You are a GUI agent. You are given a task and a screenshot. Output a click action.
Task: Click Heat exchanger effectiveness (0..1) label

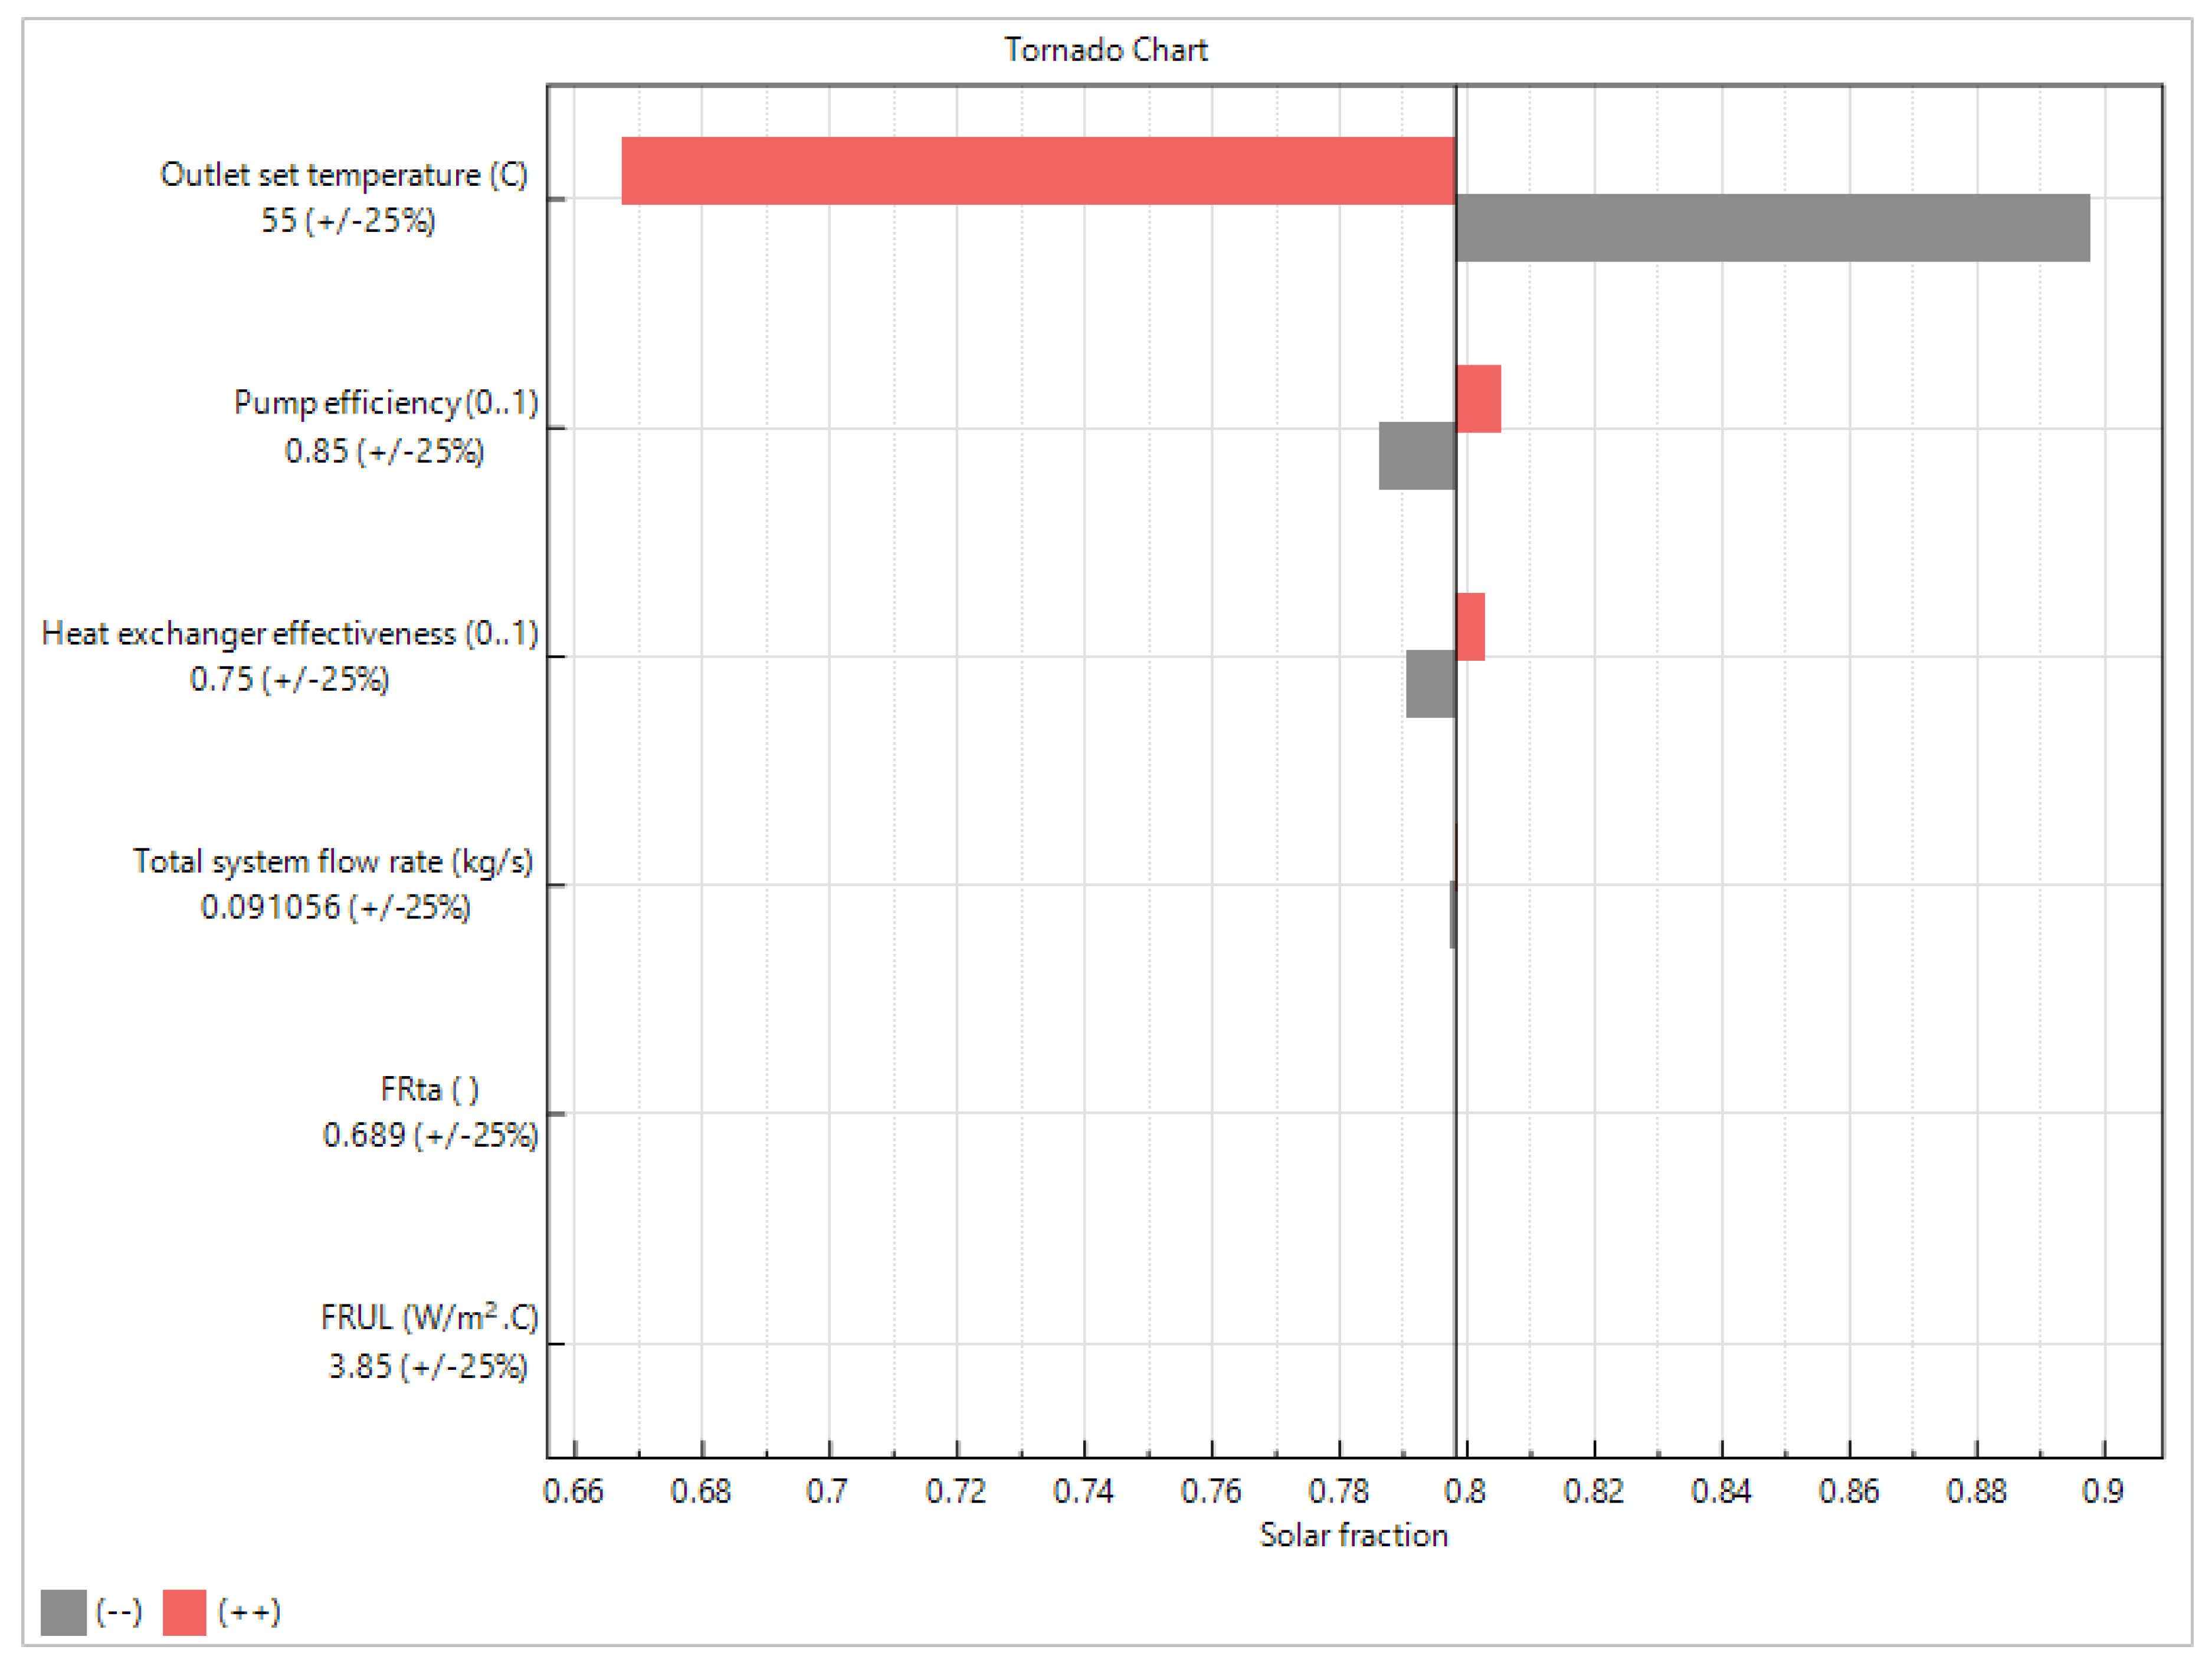point(290,633)
